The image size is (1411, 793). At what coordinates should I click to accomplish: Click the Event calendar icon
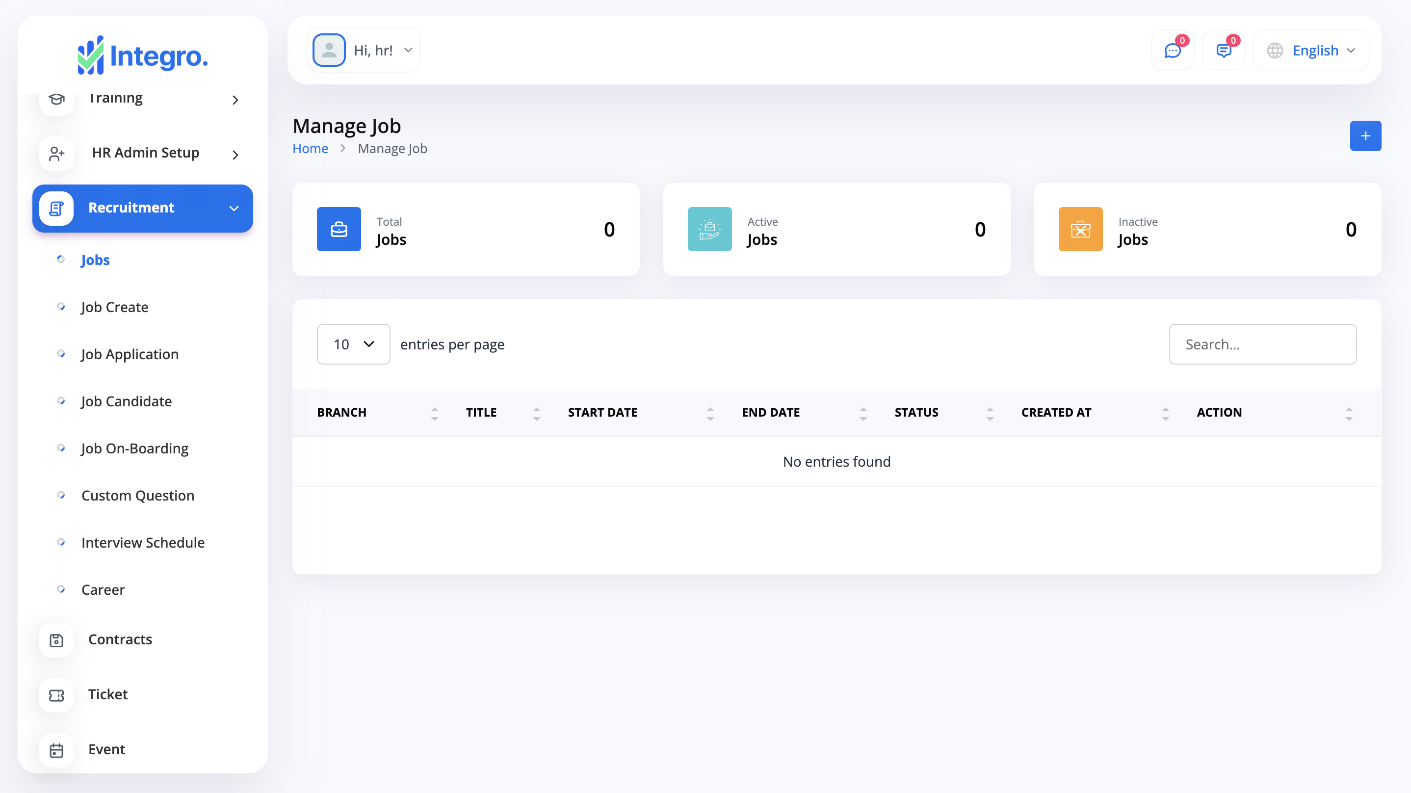pos(56,750)
